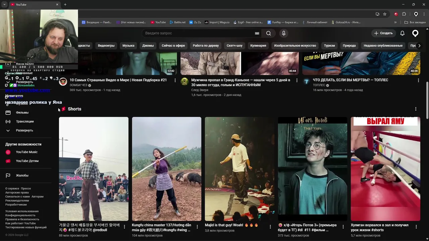The height and width of the screenshot is (241, 429).
Task: Select the Музыка filter chip
Action: [128, 46]
